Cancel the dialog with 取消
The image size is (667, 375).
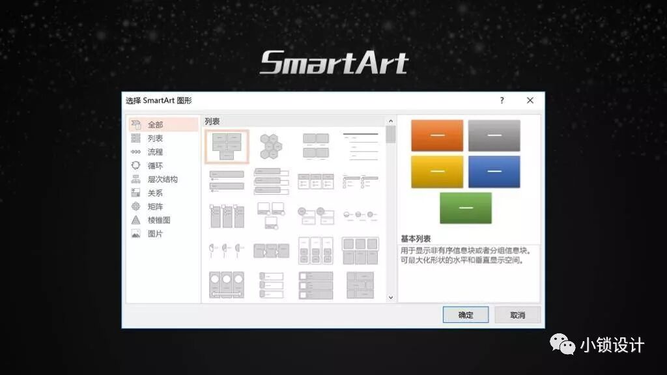click(518, 314)
